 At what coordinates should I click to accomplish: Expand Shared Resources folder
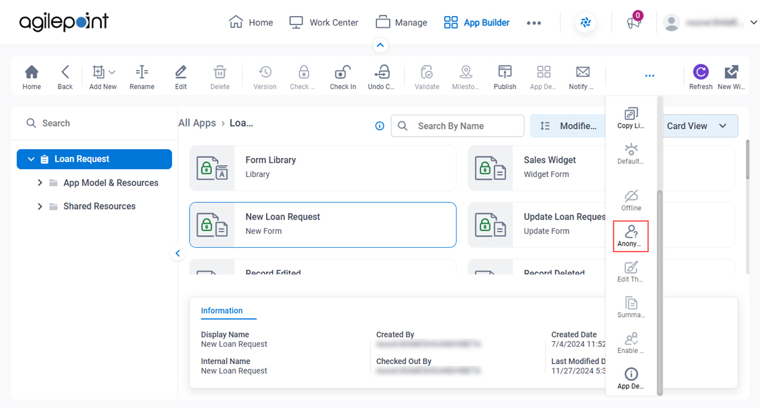(40, 207)
